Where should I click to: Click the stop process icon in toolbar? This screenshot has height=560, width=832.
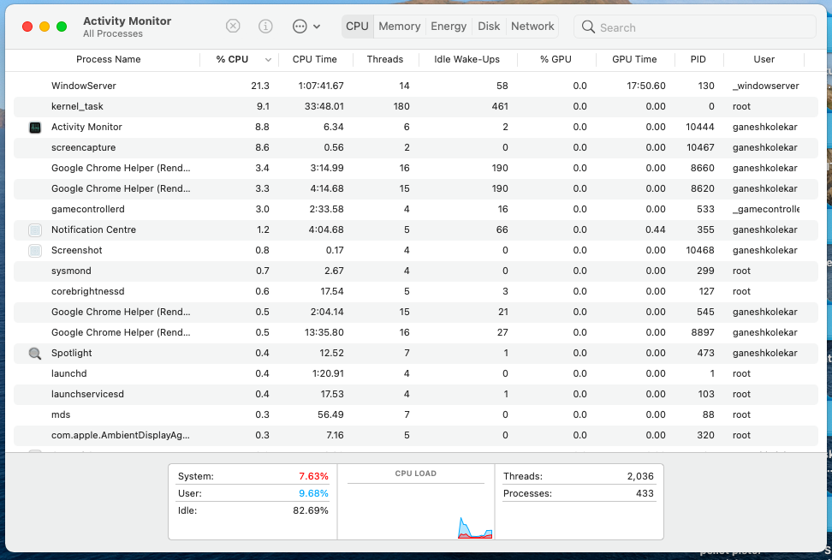tap(233, 26)
